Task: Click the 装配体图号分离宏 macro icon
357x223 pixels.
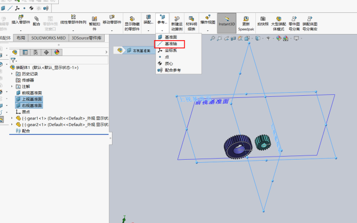Action: (310, 19)
